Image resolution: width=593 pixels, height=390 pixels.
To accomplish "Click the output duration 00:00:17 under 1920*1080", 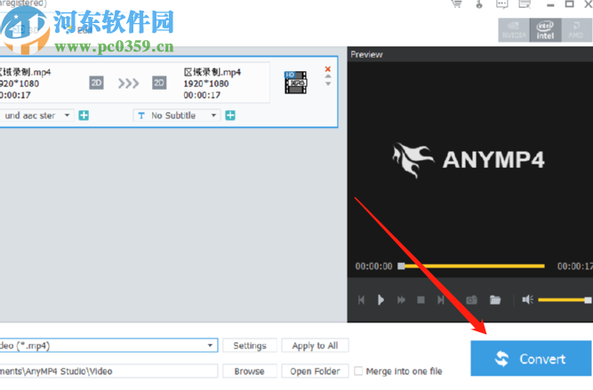I will [202, 95].
